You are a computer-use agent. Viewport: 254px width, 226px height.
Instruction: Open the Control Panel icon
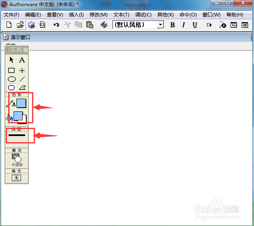(x=223, y=25)
